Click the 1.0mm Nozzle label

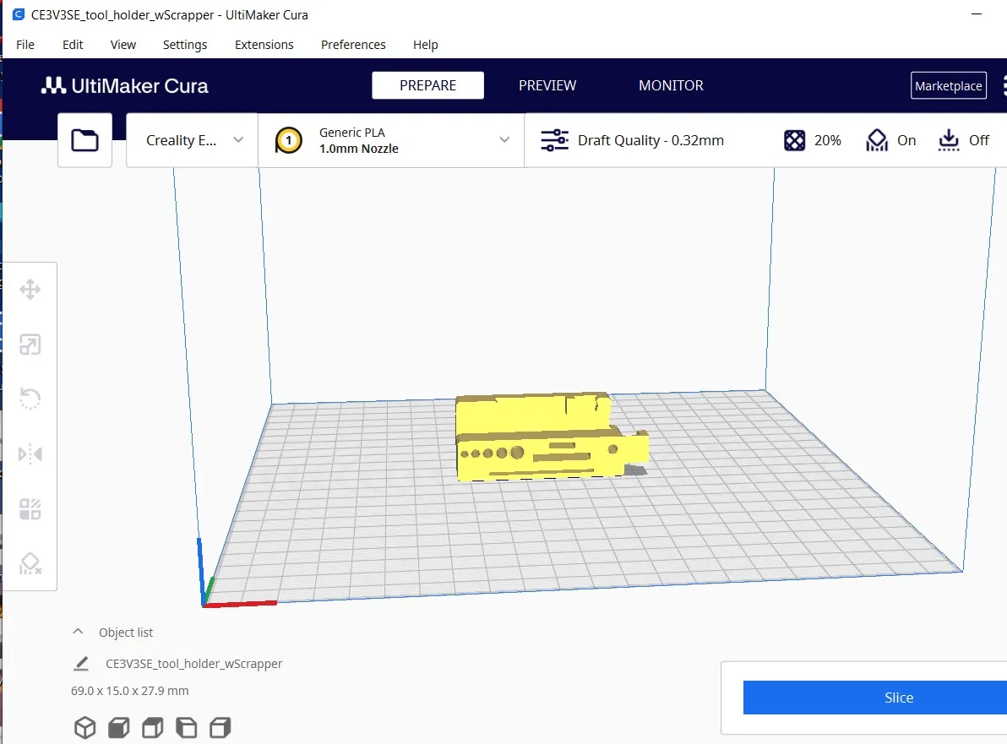(359, 149)
